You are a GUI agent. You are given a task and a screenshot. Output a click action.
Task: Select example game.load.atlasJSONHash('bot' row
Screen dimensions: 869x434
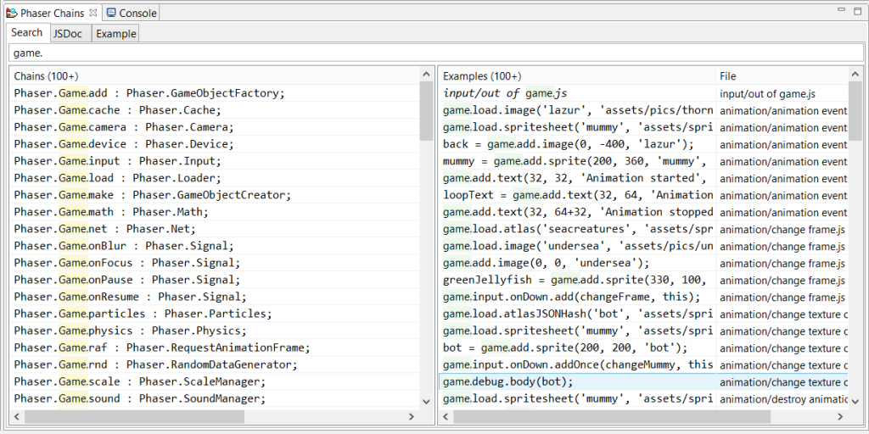click(x=643, y=314)
